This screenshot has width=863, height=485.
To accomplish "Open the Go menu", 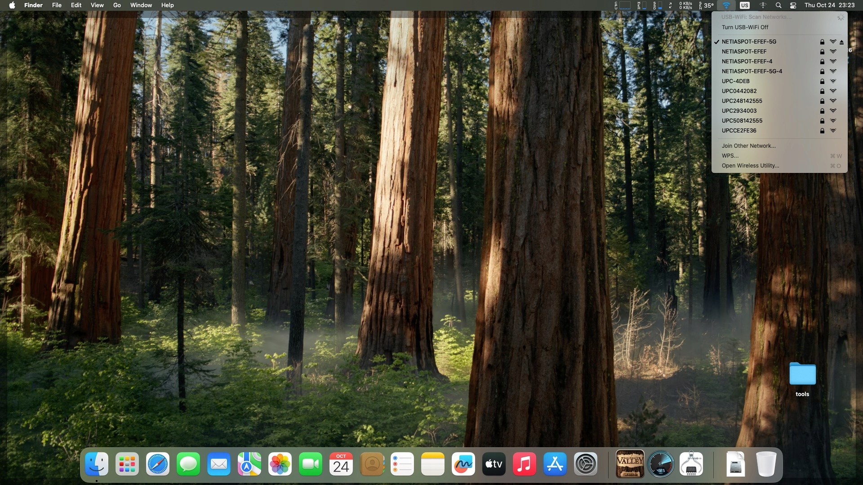I will (x=117, y=5).
